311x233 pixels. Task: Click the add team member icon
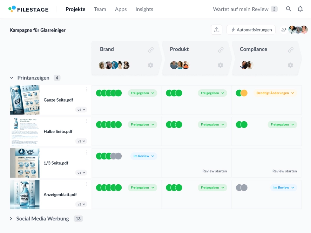click(x=284, y=30)
